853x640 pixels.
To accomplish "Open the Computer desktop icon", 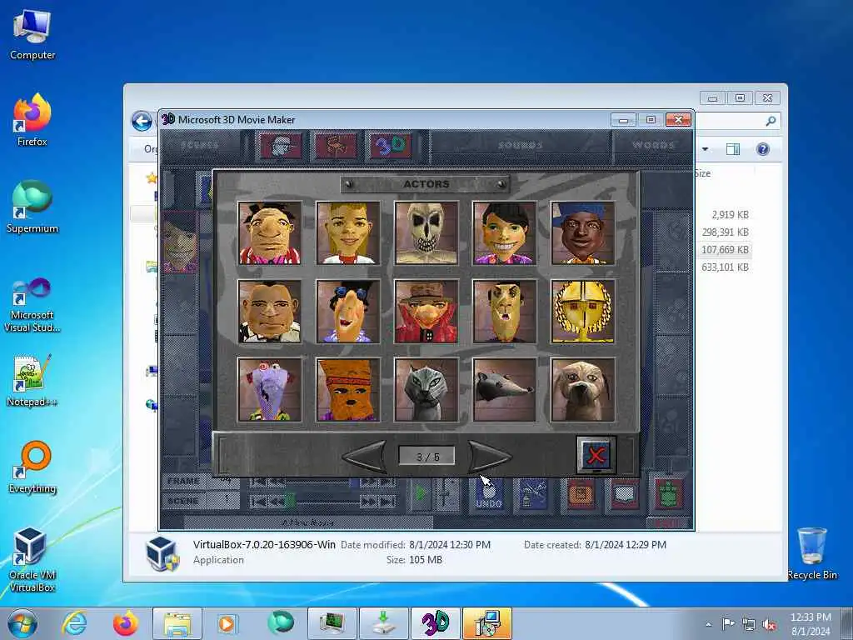I will point(32,35).
